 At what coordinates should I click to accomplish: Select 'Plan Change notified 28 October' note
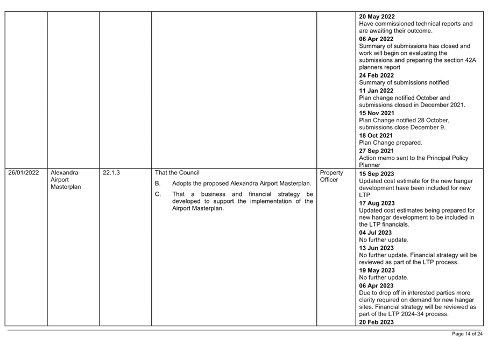[404, 124]
